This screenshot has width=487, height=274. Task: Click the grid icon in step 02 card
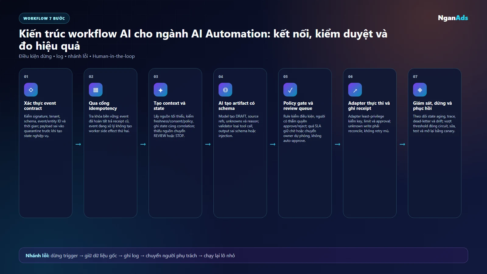tap(96, 90)
